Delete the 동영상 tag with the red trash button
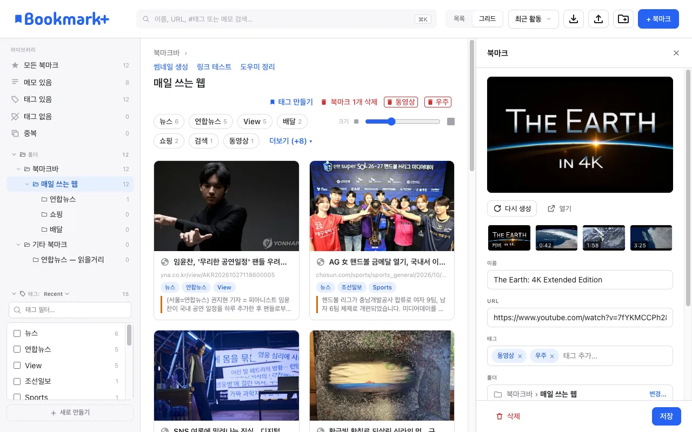The height and width of the screenshot is (432, 692). [401, 102]
